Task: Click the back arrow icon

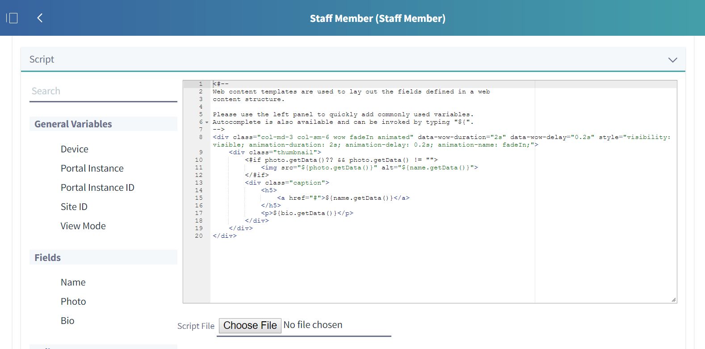Action: (x=40, y=18)
